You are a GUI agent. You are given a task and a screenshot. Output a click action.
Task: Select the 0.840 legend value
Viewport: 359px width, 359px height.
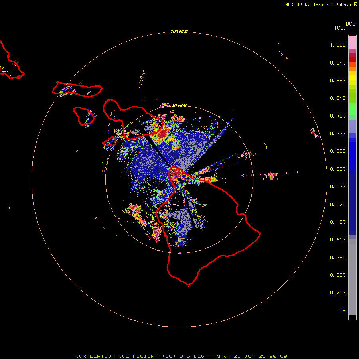(x=338, y=98)
